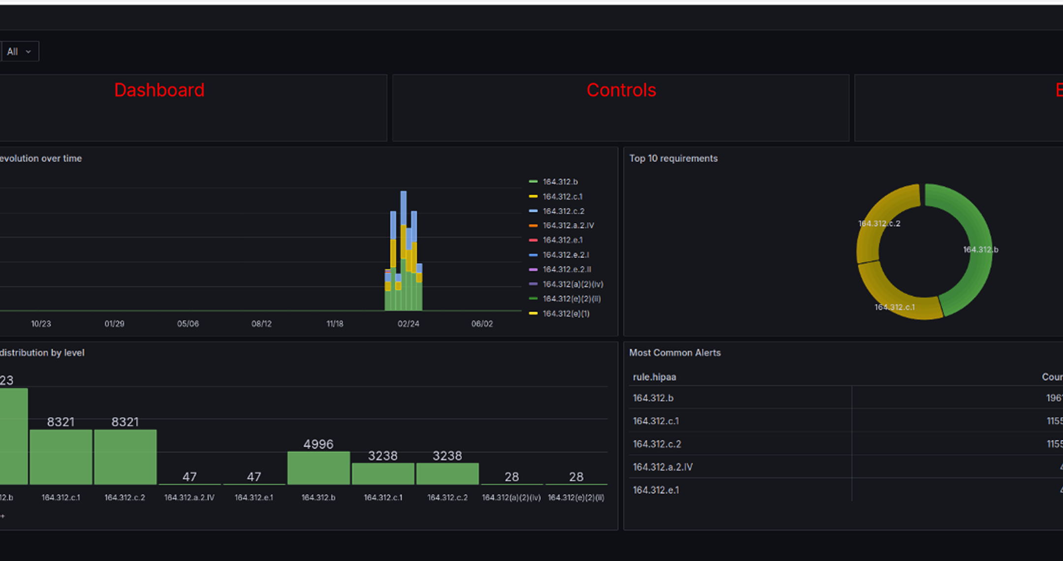Click the stacked bars near 02/24
The width and height of the screenshot is (1063, 561).
coord(404,251)
